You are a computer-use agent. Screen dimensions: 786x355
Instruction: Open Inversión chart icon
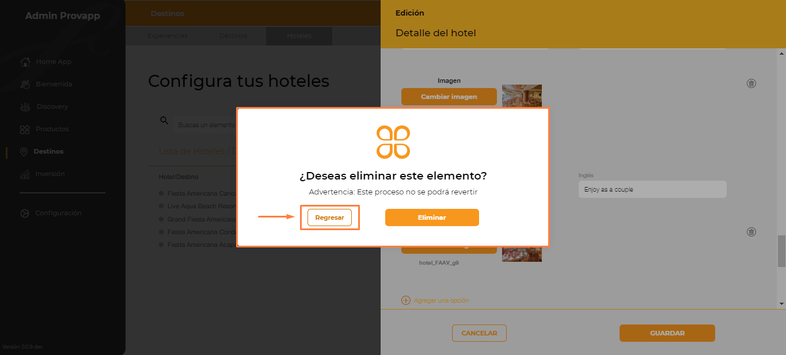25,174
